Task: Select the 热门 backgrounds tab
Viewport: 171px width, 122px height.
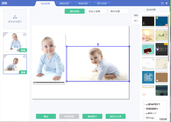Action: 136,21
